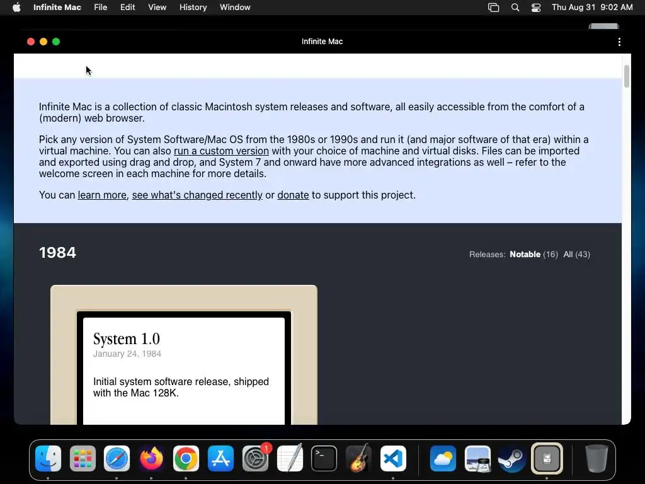Image resolution: width=645 pixels, height=484 pixels.
Task: Open the three-dot window options menu
Action: pos(619,42)
